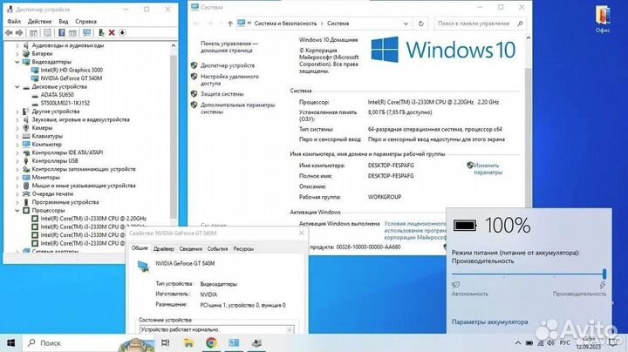Switch to the Ресурсы tab
Screen dimensions: 628x352
pyautogui.click(x=243, y=249)
